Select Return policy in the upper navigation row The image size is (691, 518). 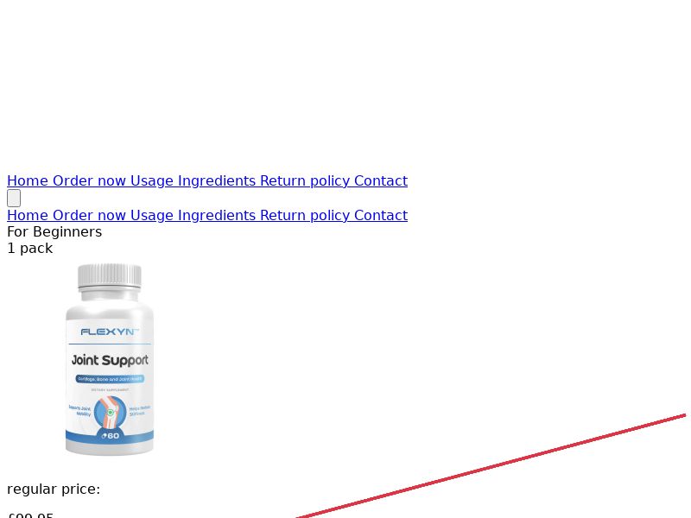[305, 180]
